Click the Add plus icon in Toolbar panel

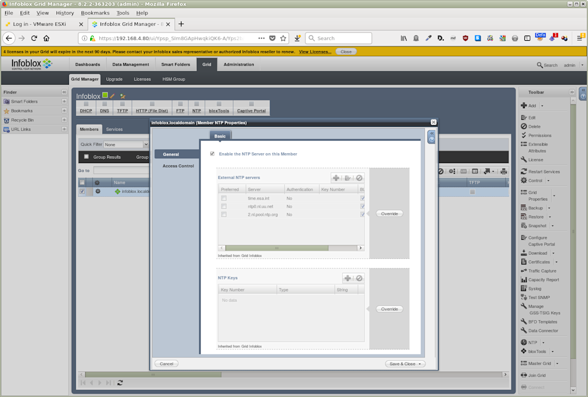(x=524, y=105)
